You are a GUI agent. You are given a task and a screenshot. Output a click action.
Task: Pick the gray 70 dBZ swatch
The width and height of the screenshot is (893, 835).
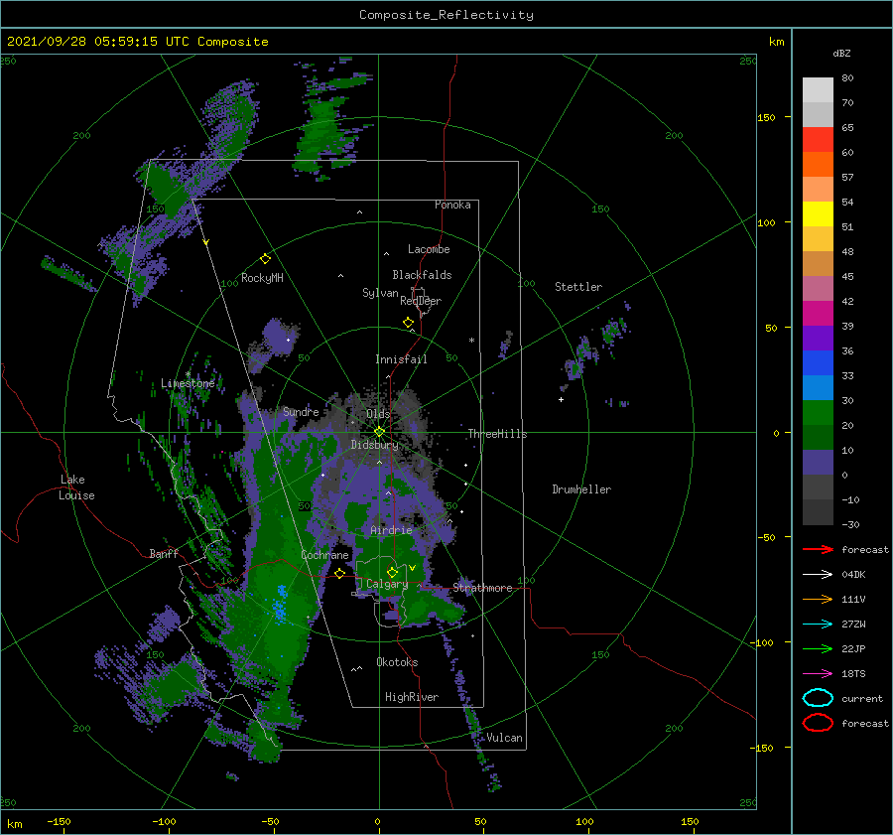point(818,114)
